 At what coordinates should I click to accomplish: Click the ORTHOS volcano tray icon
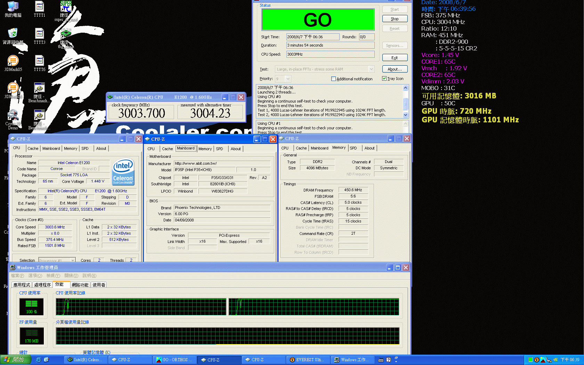click(x=543, y=360)
